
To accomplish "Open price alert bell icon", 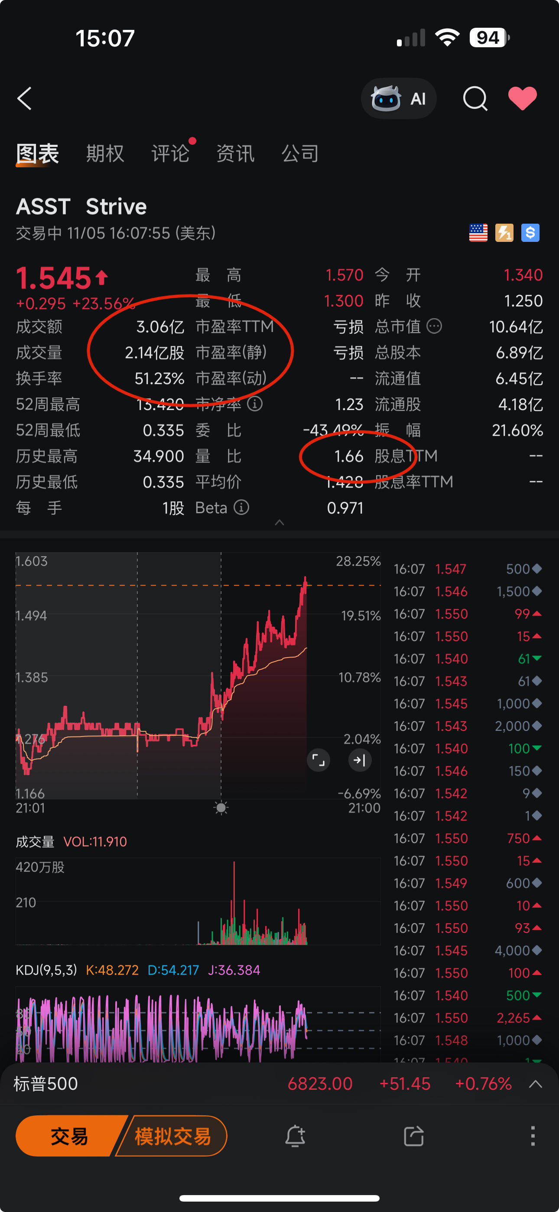I will [295, 1136].
